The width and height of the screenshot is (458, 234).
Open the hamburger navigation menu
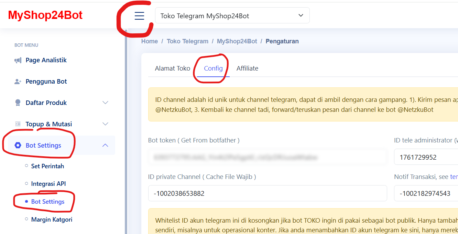(139, 15)
